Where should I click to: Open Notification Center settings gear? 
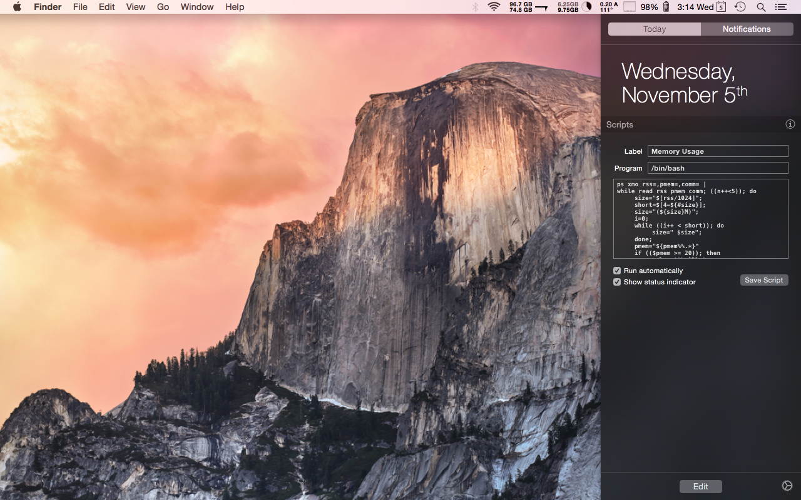787,486
